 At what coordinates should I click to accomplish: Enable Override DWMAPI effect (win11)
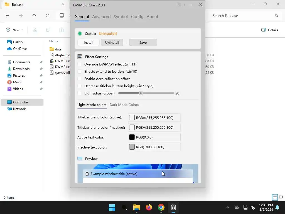tap(79, 64)
